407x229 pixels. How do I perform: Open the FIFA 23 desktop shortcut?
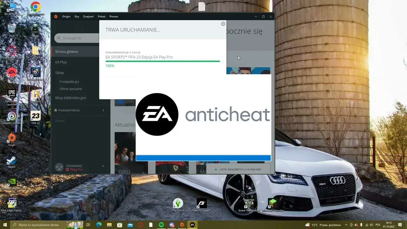(35, 116)
